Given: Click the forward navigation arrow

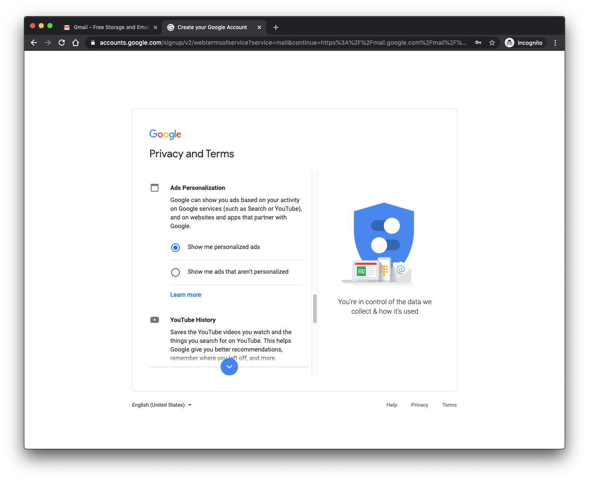Looking at the screenshot, I should [48, 43].
